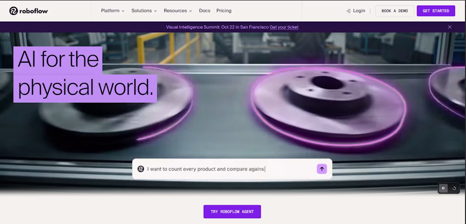Submit prompt with the purple arrow button
Viewport: 466px width, 224px height.
(x=322, y=169)
